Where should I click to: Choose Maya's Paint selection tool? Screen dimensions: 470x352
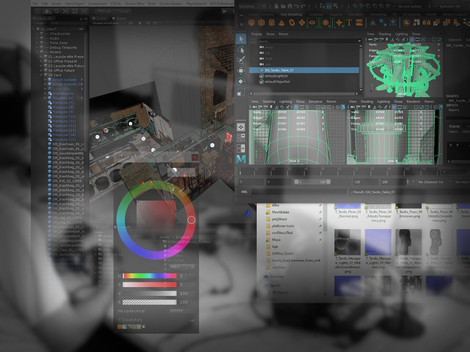coord(241,60)
